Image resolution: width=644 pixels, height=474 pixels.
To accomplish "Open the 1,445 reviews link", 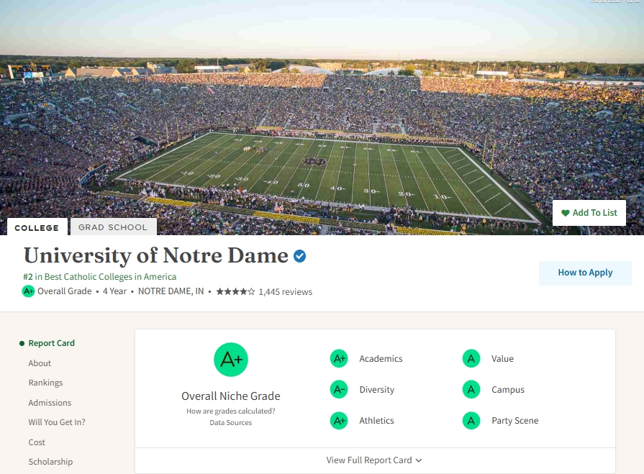I will pyautogui.click(x=286, y=292).
